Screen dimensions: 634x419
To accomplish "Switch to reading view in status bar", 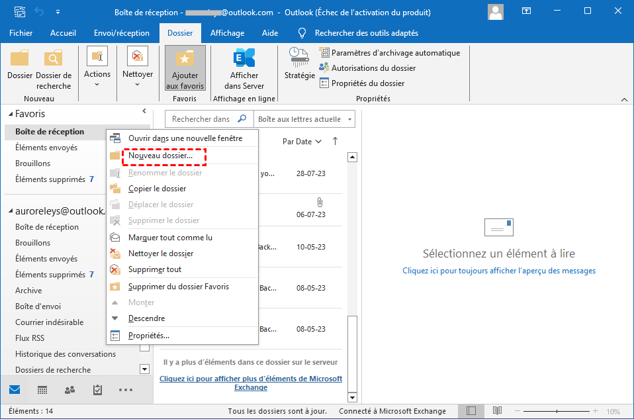I will coord(497,411).
